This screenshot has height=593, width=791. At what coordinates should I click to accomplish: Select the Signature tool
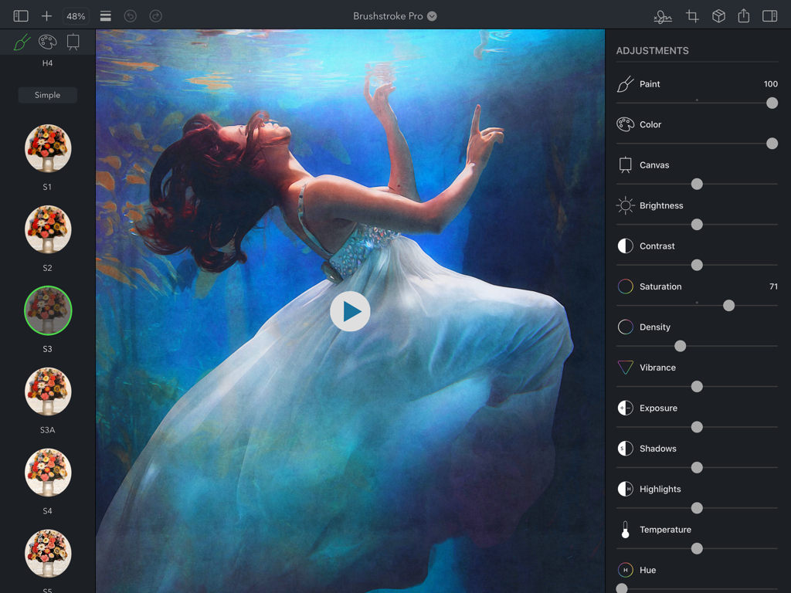662,15
